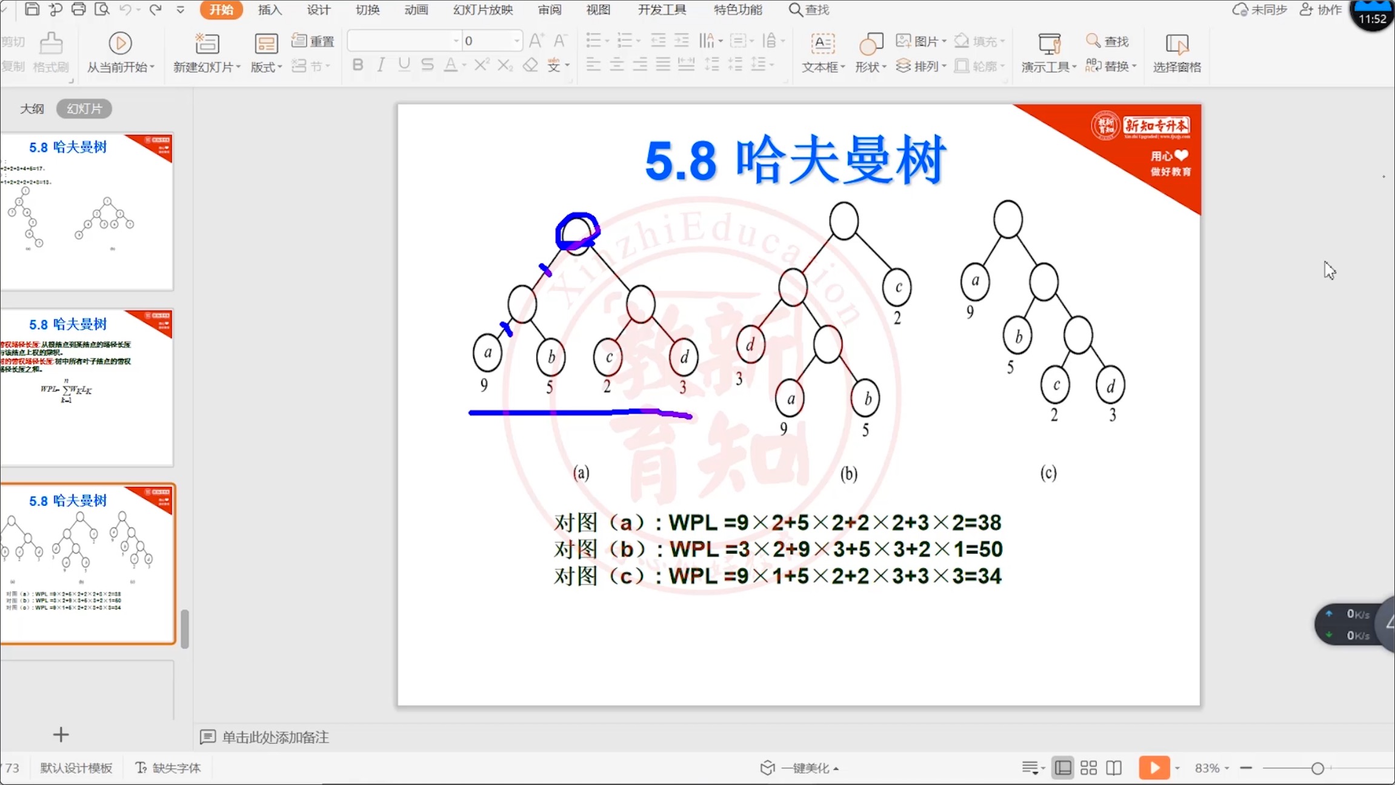Switch to Normal view icon in status bar
Viewport: 1395px width, 785px height.
(1063, 768)
